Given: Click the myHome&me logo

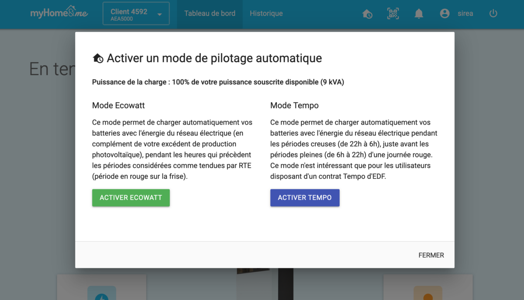Looking at the screenshot, I should 59,13.
